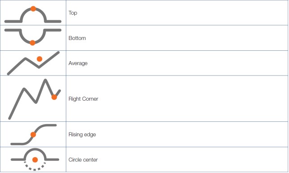Click the "Bottom" label text
The width and height of the screenshot is (289, 173).
77,38
